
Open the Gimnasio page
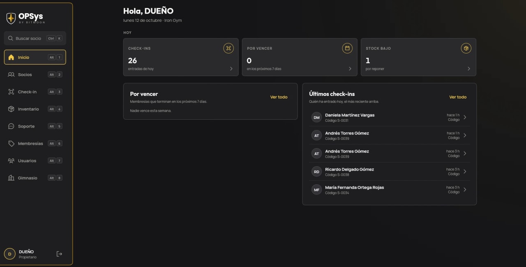[35, 178]
